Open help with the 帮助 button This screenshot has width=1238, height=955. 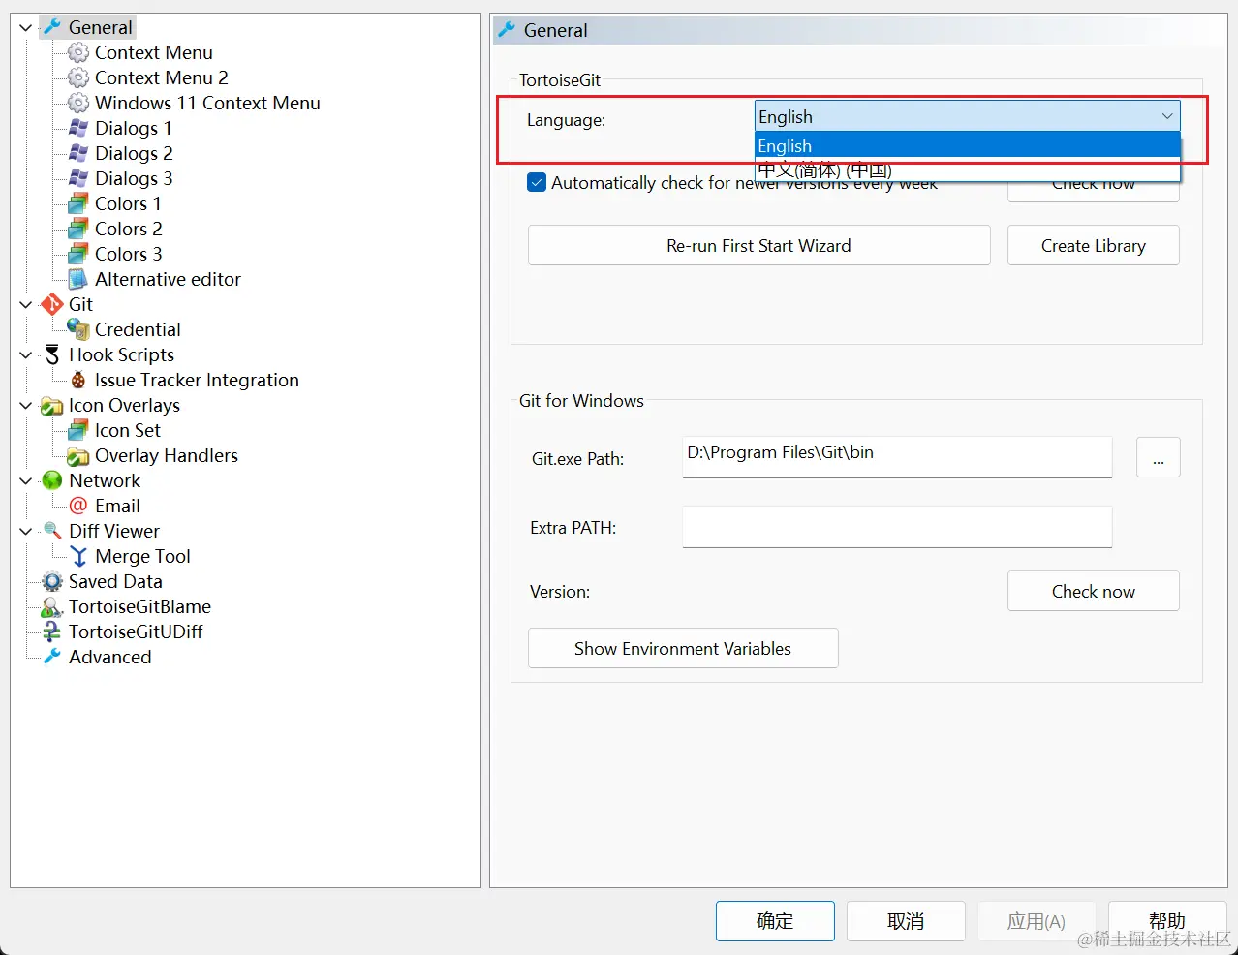point(1167,921)
